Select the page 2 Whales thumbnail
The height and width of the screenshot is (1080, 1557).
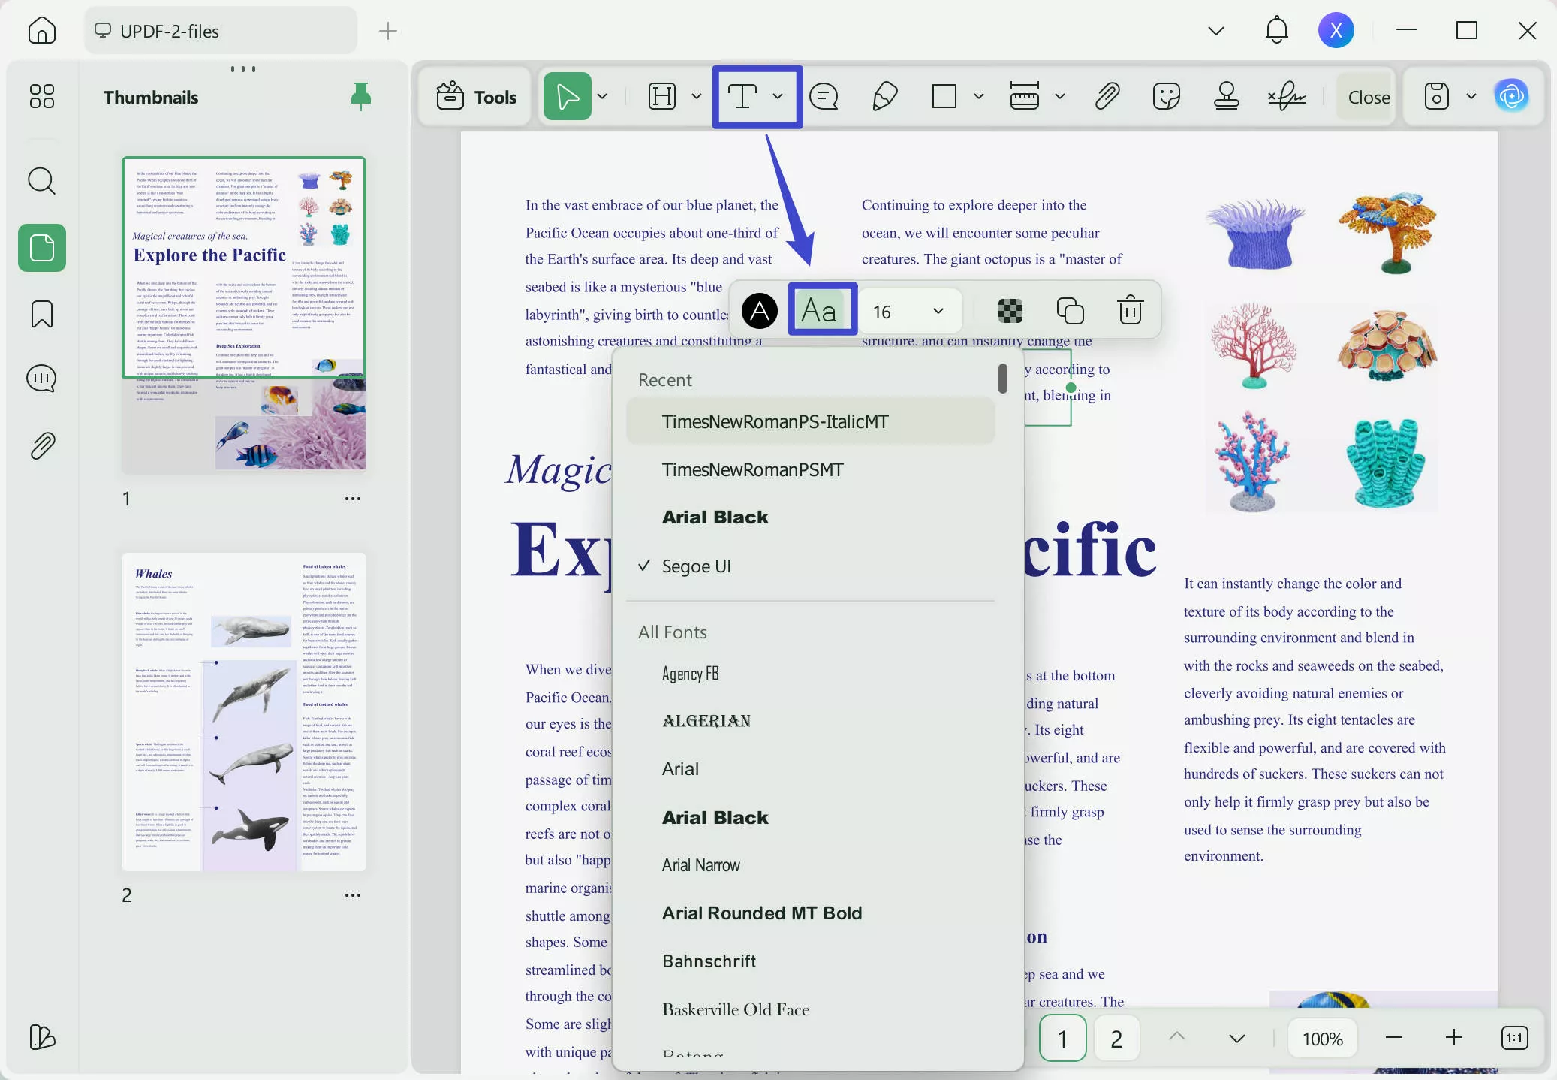[x=244, y=712]
